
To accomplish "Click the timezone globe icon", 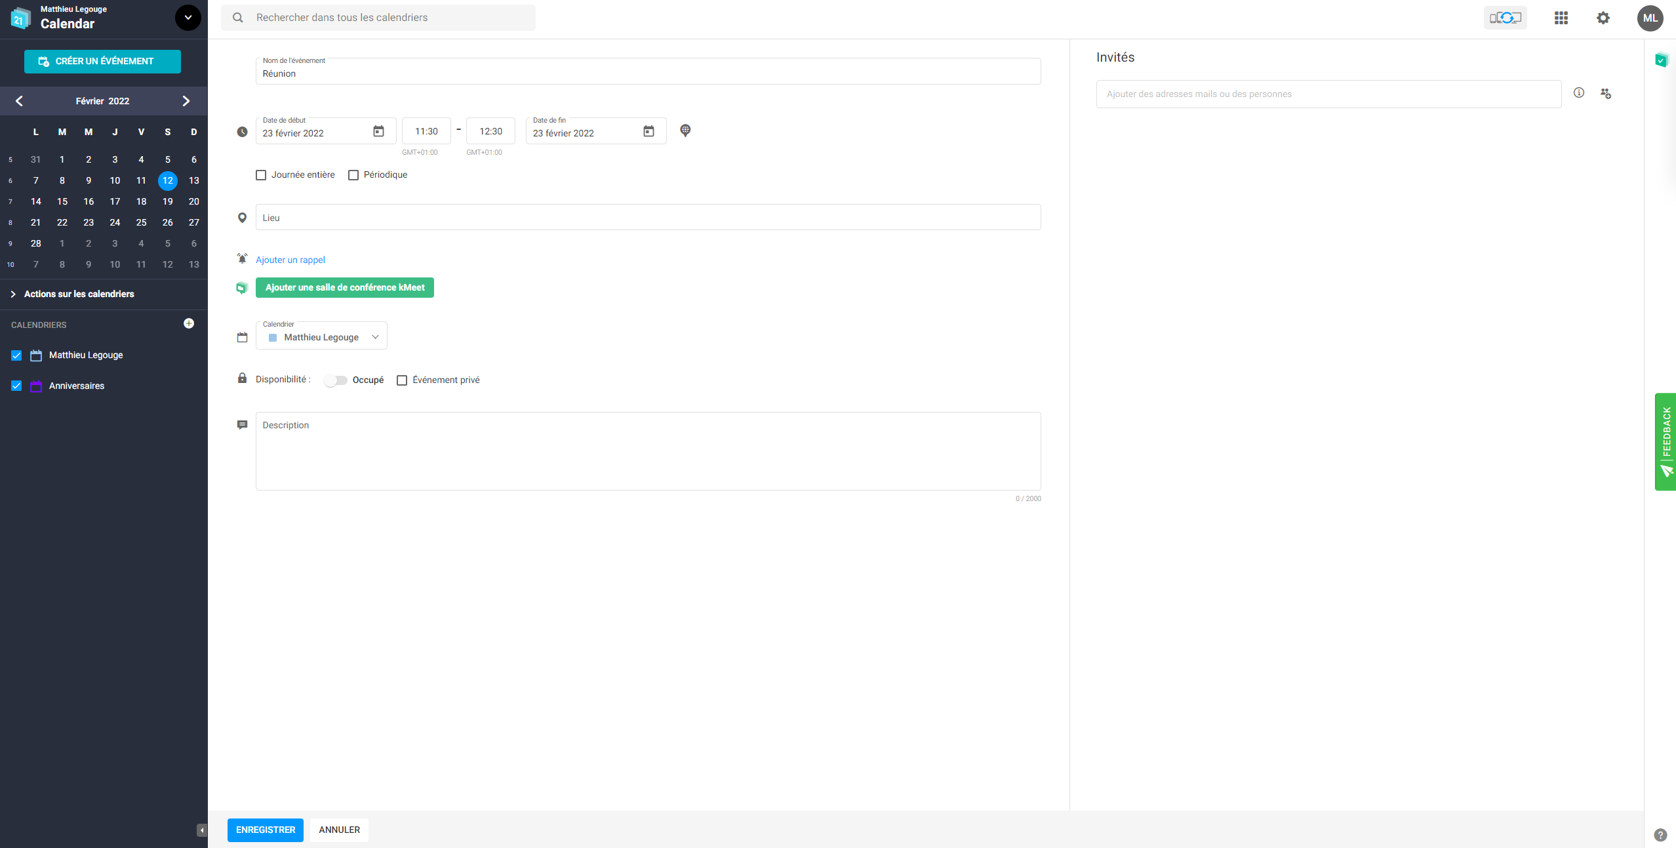I will point(685,131).
